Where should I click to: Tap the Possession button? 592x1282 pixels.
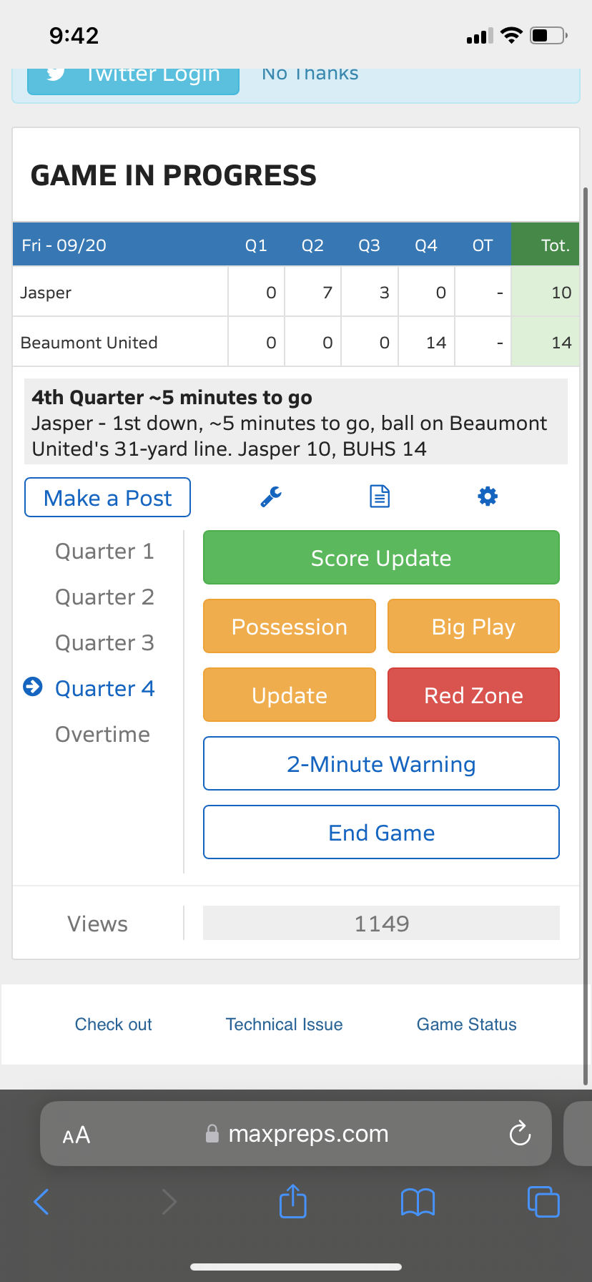click(x=290, y=626)
